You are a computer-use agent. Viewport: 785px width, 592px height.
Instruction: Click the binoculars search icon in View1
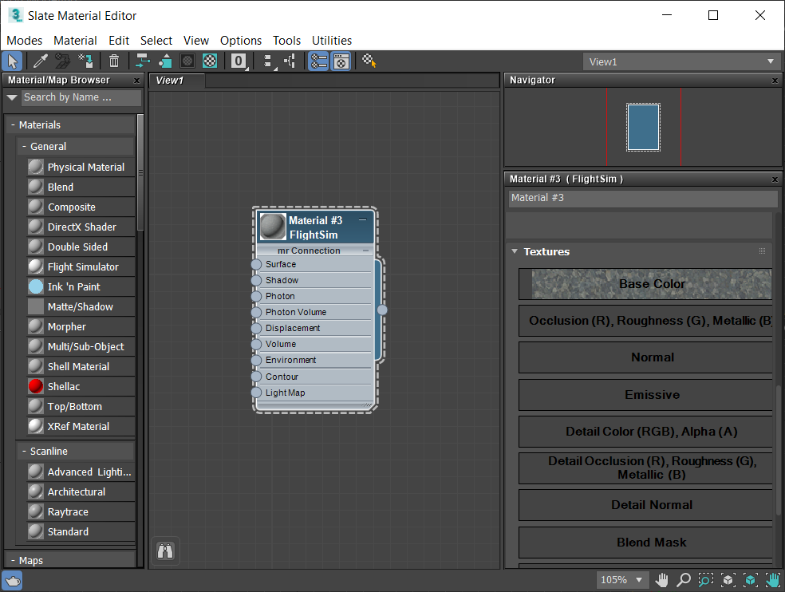pyautogui.click(x=165, y=551)
